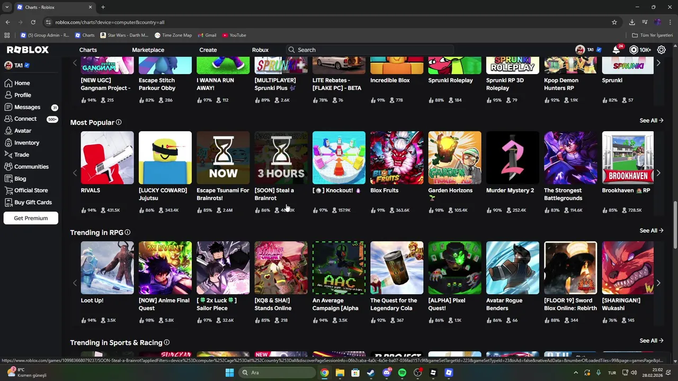Click See All for Most Popular
Image resolution: width=678 pixels, height=381 pixels.
pos(651,121)
